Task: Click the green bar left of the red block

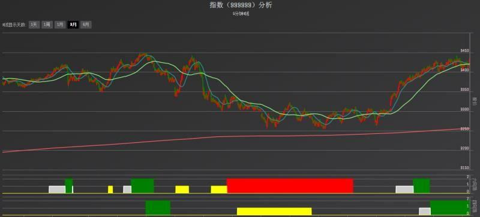Action: click(142, 186)
